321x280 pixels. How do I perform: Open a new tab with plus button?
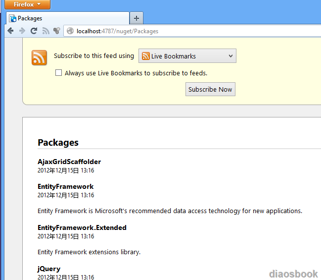click(x=137, y=18)
